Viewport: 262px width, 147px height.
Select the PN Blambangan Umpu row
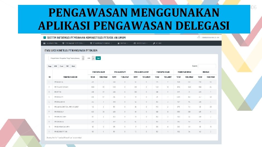[132, 127]
